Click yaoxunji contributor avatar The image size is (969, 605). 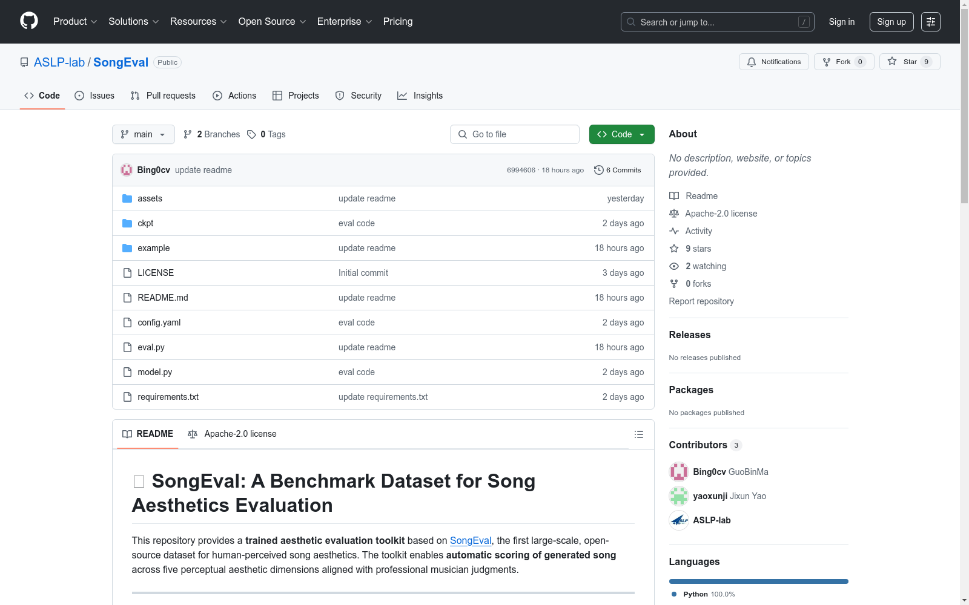679,496
